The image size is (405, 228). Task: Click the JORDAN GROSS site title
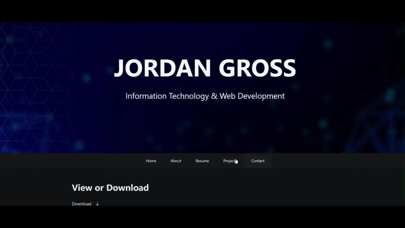click(x=205, y=68)
